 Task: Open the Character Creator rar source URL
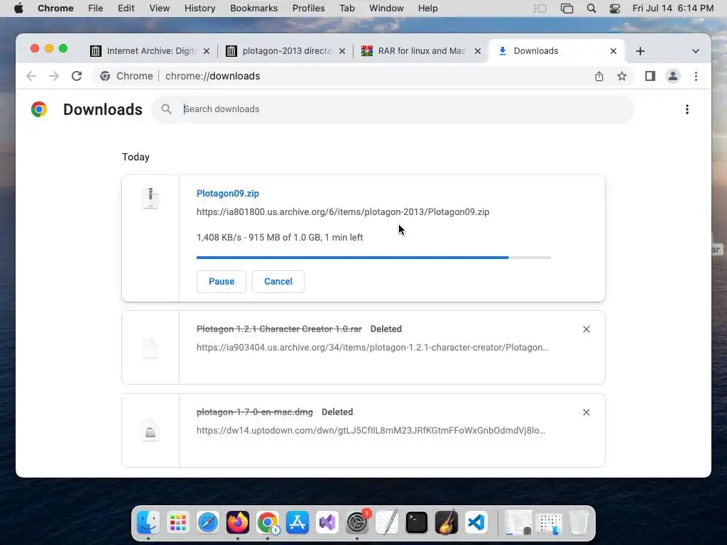click(372, 348)
